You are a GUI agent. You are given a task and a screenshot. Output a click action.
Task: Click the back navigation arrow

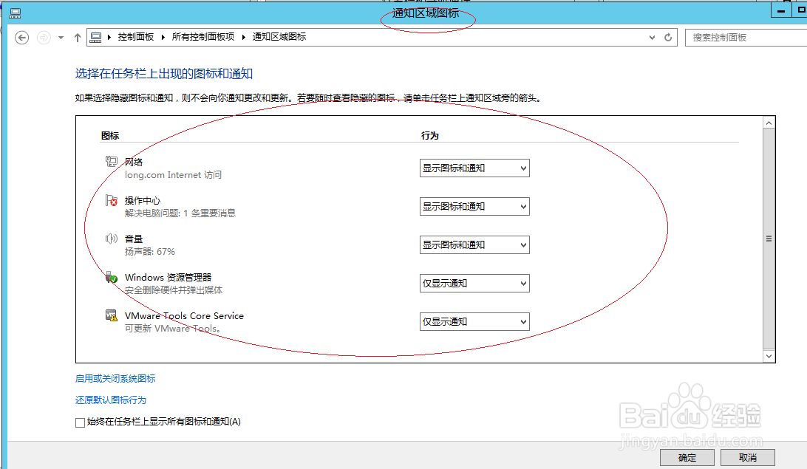pyautogui.click(x=21, y=36)
